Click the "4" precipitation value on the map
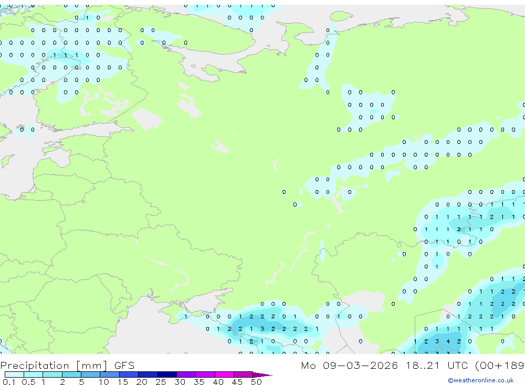This screenshot has height=385, width=525. point(448,341)
